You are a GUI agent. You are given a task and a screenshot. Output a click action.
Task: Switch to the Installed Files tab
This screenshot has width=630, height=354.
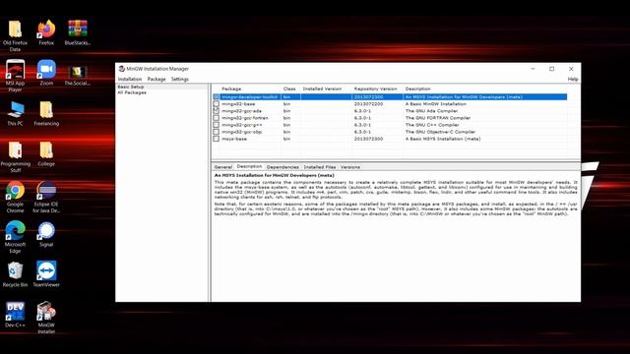click(319, 167)
